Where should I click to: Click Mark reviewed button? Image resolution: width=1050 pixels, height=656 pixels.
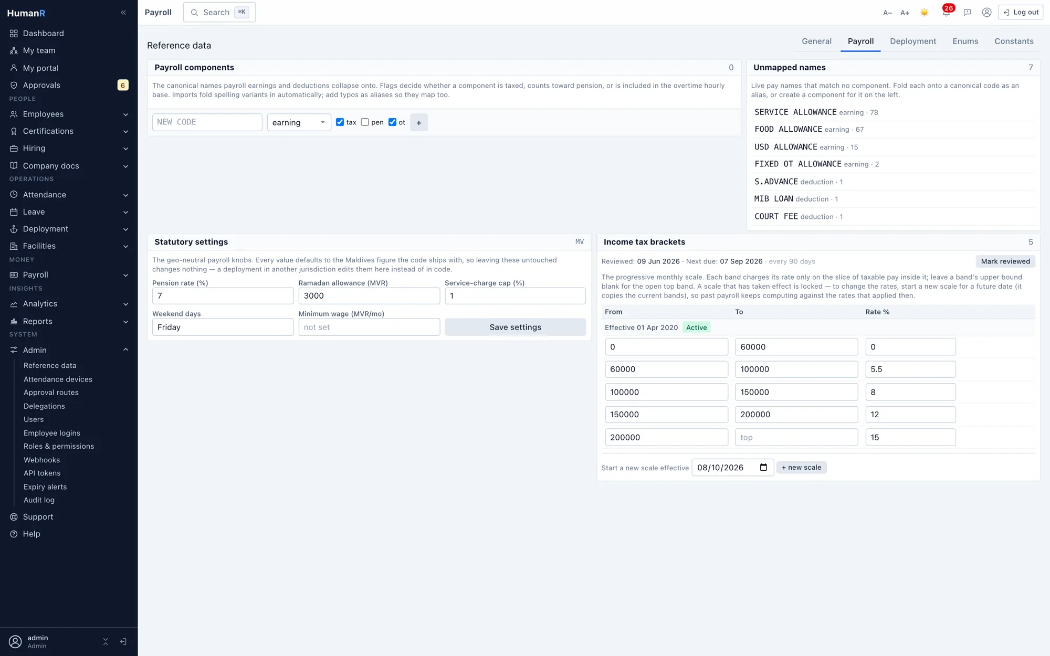click(x=1005, y=261)
